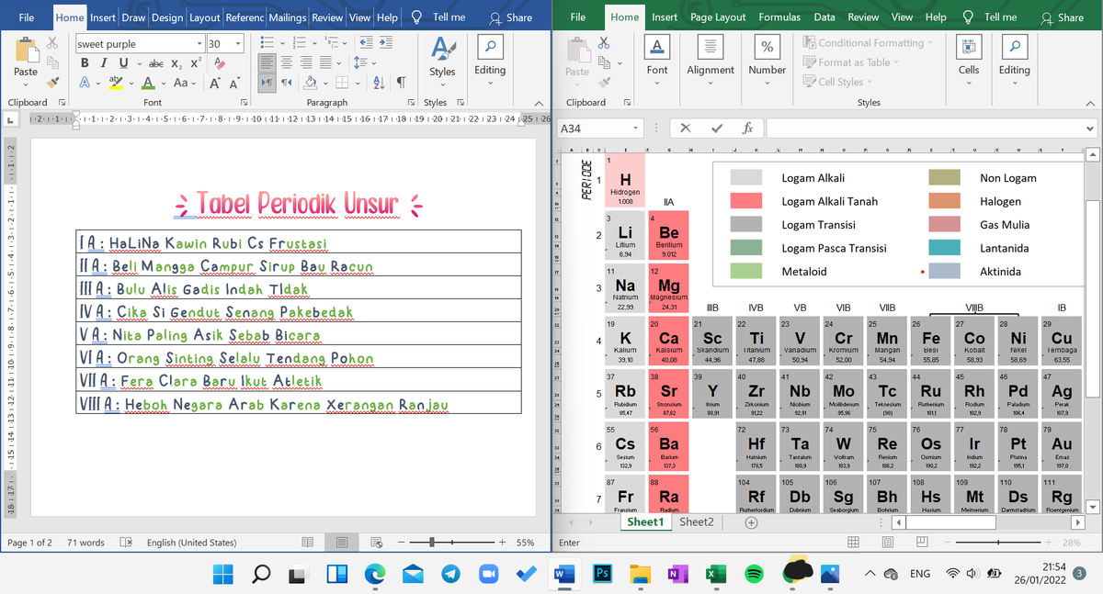
Task: Toggle Bold formatting in Word
Action: (85, 62)
